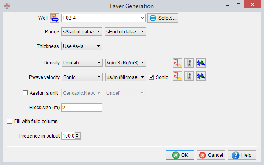Uncheck the Sonic checkbox
Screen dimensions: 264x165
(x=151, y=77)
